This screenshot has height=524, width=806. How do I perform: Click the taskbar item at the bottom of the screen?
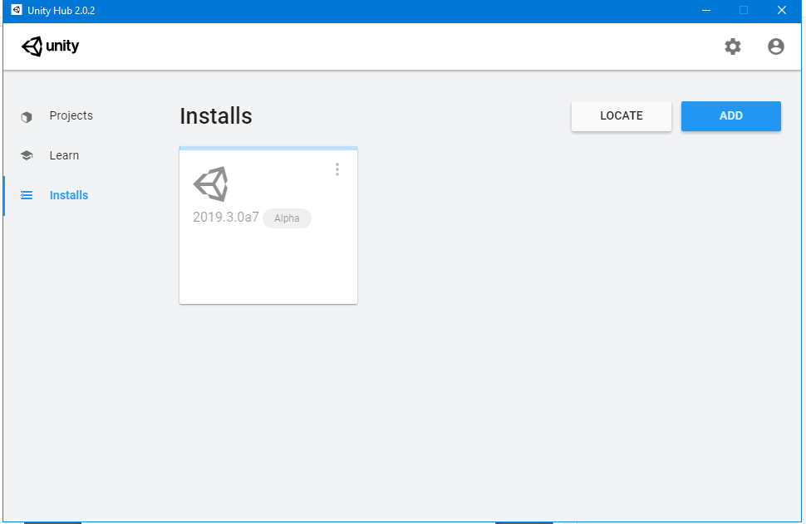point(53,521)
